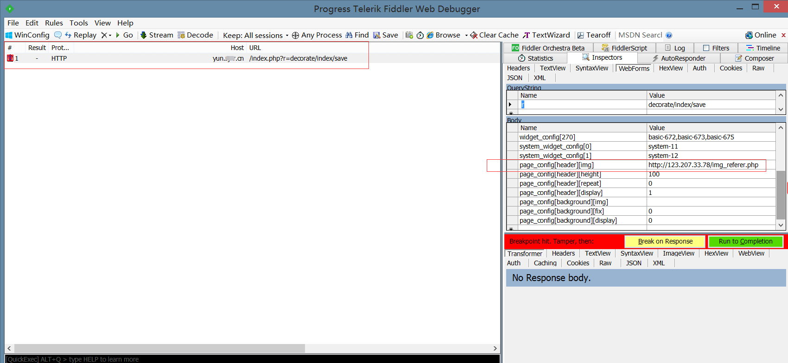Viewport: 788px width, 363px height.
Task: Click the QuickExec command box
Action: [x=253, y=359]
